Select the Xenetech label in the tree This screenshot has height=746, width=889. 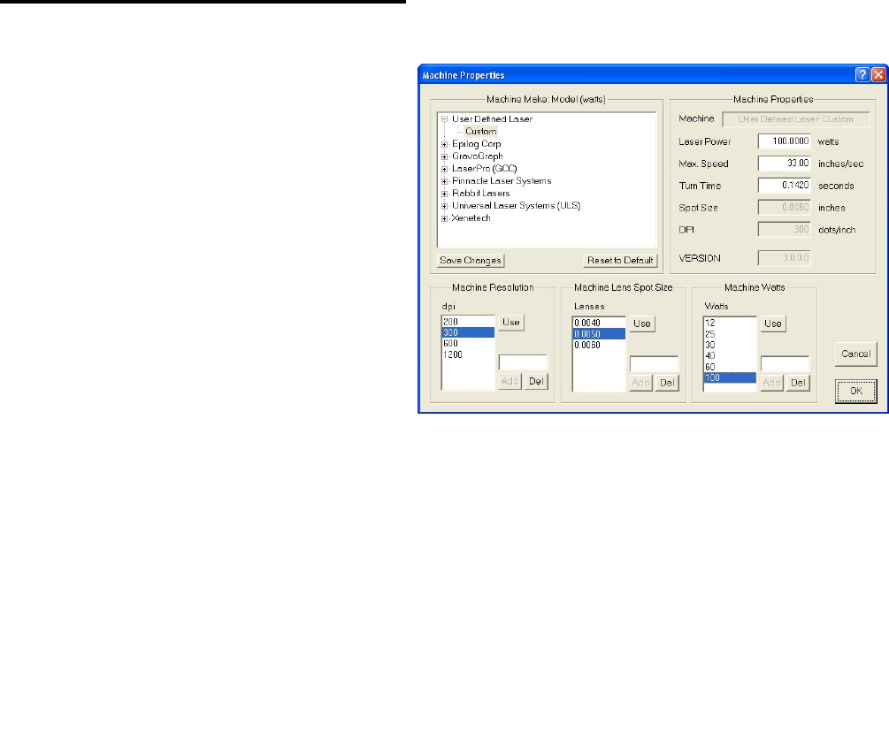pyautogui.click(x=471, y=218)
